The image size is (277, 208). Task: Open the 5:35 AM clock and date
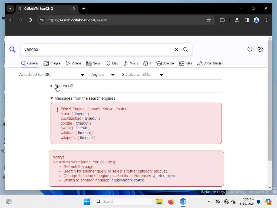pyautogui.click(x=247, y=201)
